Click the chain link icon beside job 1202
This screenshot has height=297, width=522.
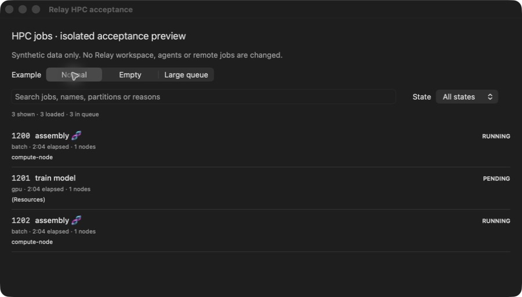coord(76,220)
